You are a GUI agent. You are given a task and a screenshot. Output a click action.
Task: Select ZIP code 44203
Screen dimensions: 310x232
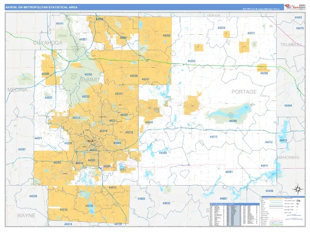pos(57,163)
